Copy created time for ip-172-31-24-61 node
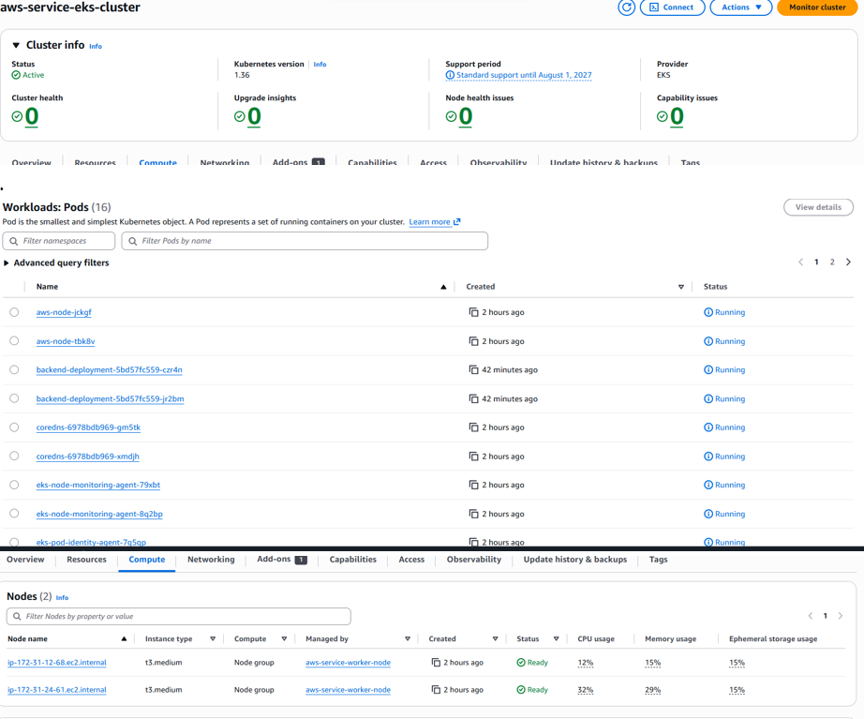 (x=436, y=690)
